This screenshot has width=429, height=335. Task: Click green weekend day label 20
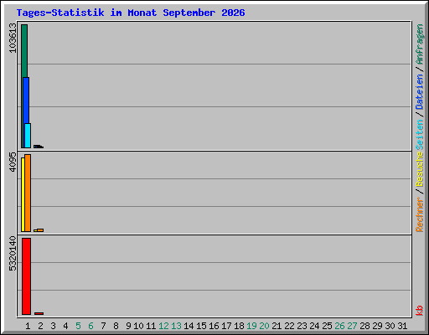pyautogui.click(x=264, y=326)
